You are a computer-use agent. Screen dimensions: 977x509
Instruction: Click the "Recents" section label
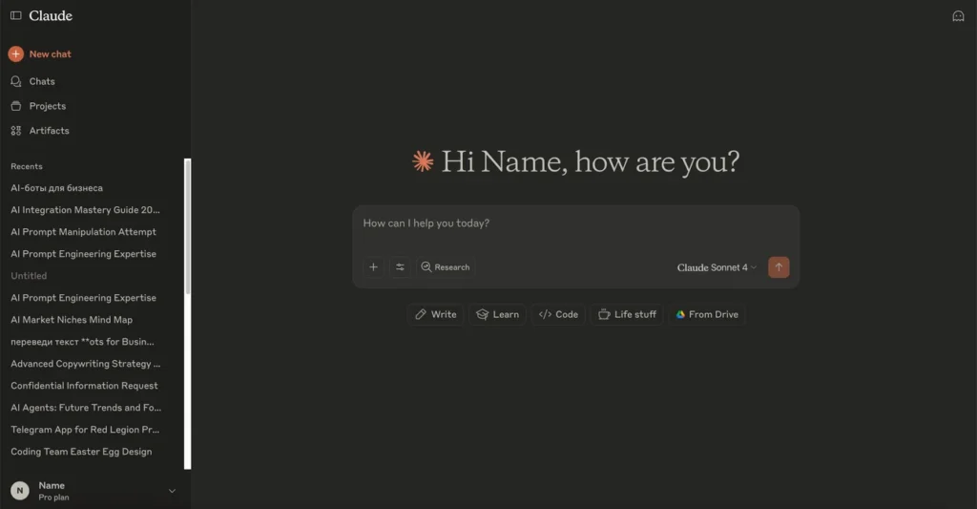[26, 166]
